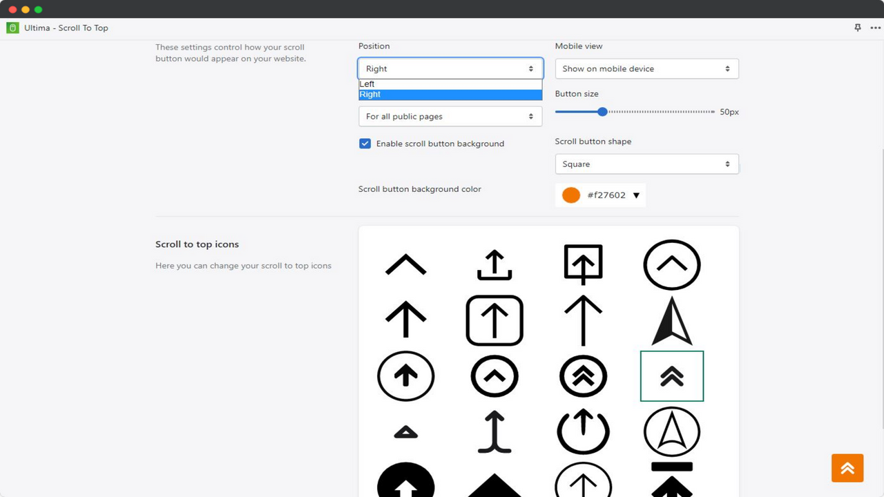Select the arrow inside square icon
This screenshot has height=497, width=884.
point(583,263)
